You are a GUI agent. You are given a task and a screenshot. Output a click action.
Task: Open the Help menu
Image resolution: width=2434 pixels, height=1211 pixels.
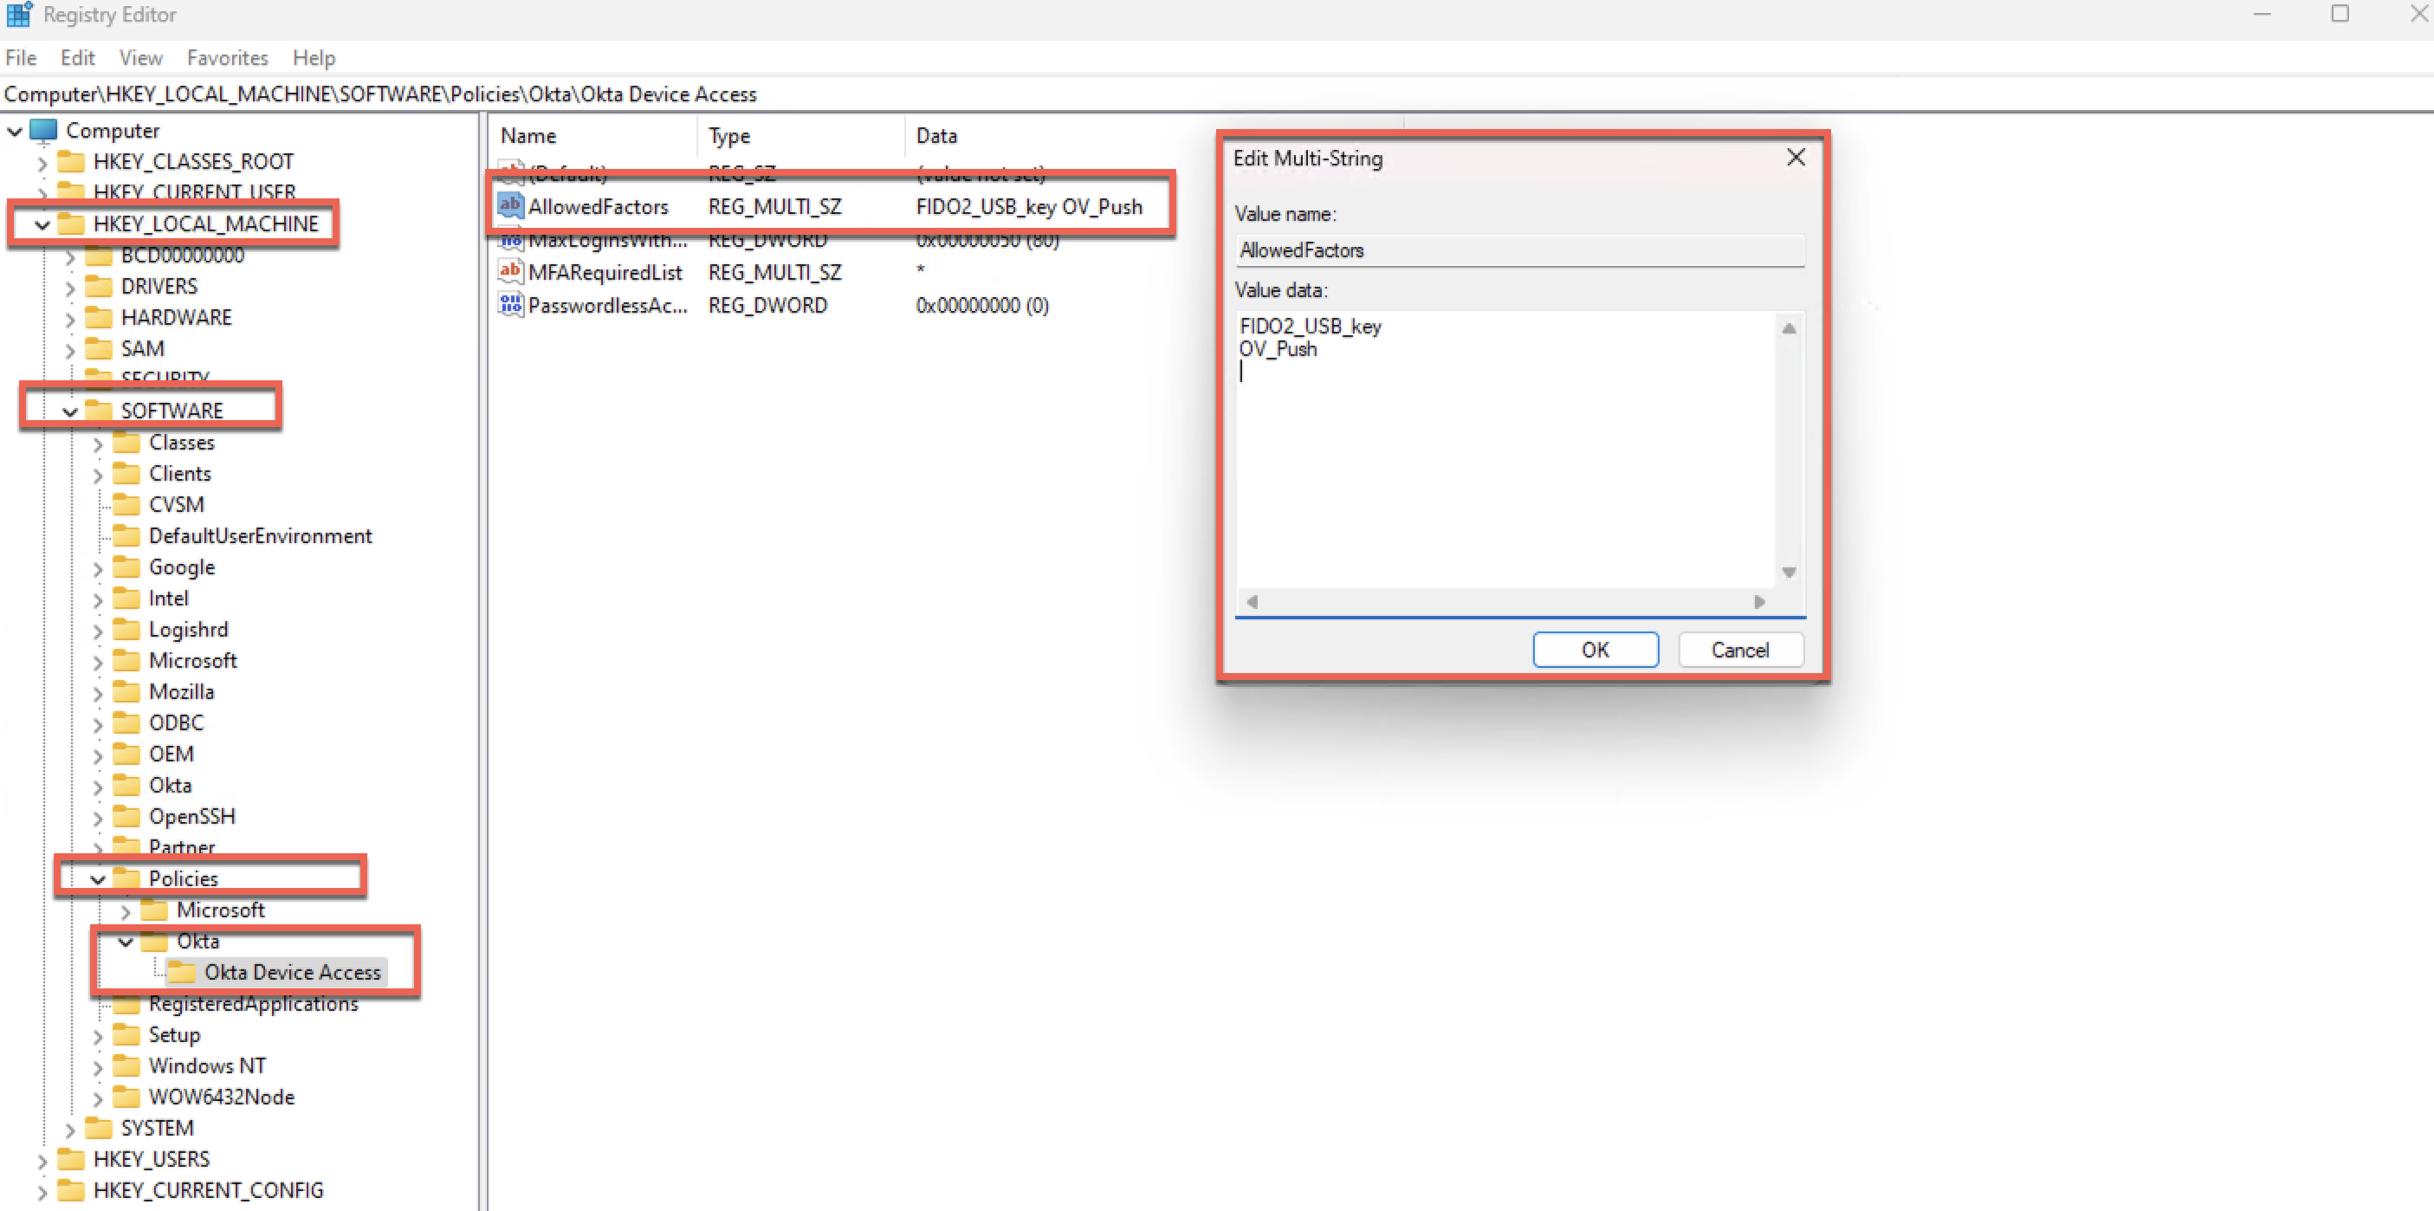click(314, 58)
